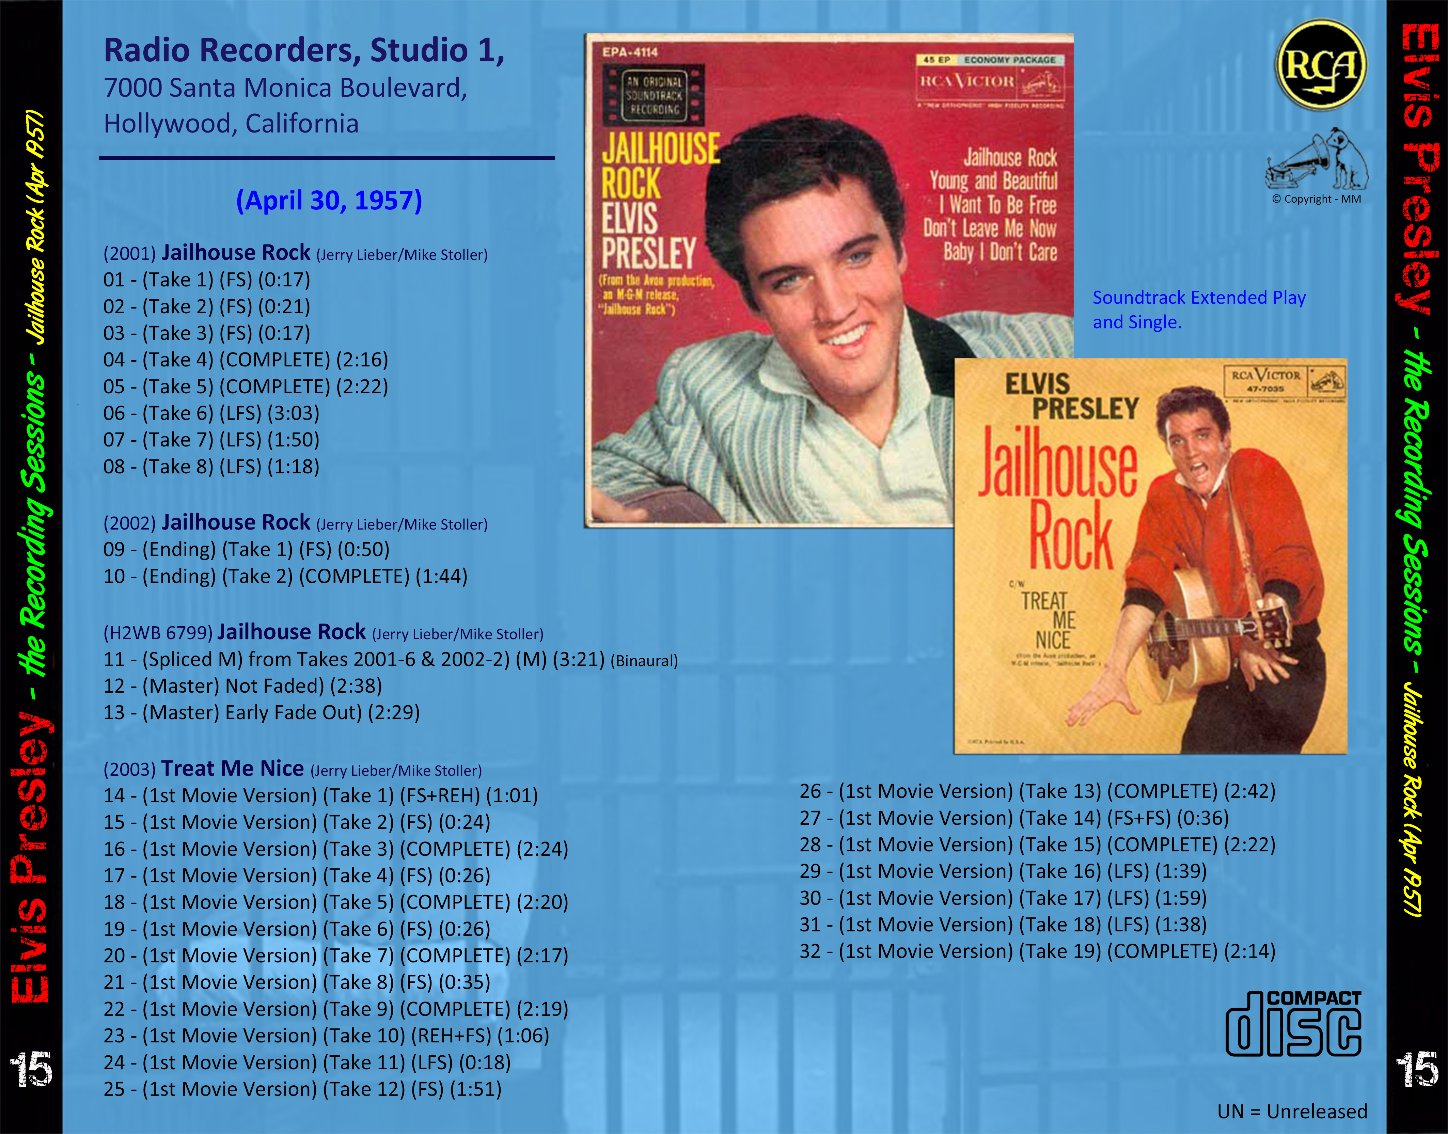This screenshot has height=1134, width=1448.
Task: Click the Jailhouse Rock single sleeve cover
Action: [1150, 556]
